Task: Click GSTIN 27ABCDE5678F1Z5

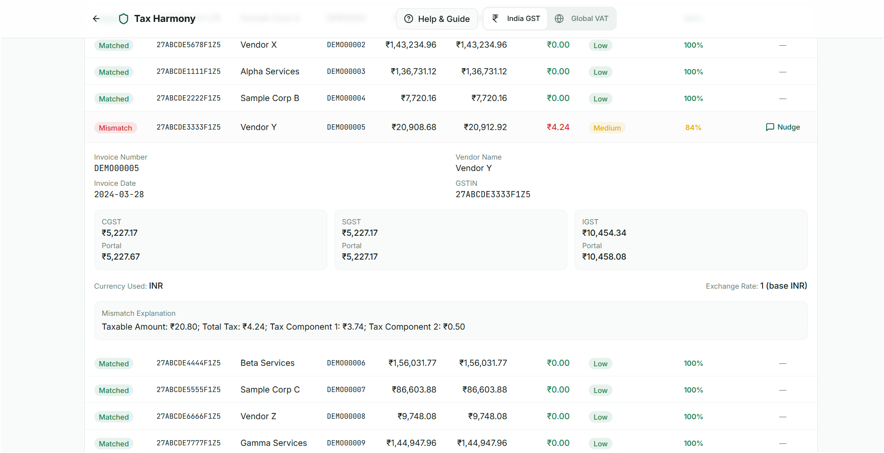Action: tap(189, 45)
